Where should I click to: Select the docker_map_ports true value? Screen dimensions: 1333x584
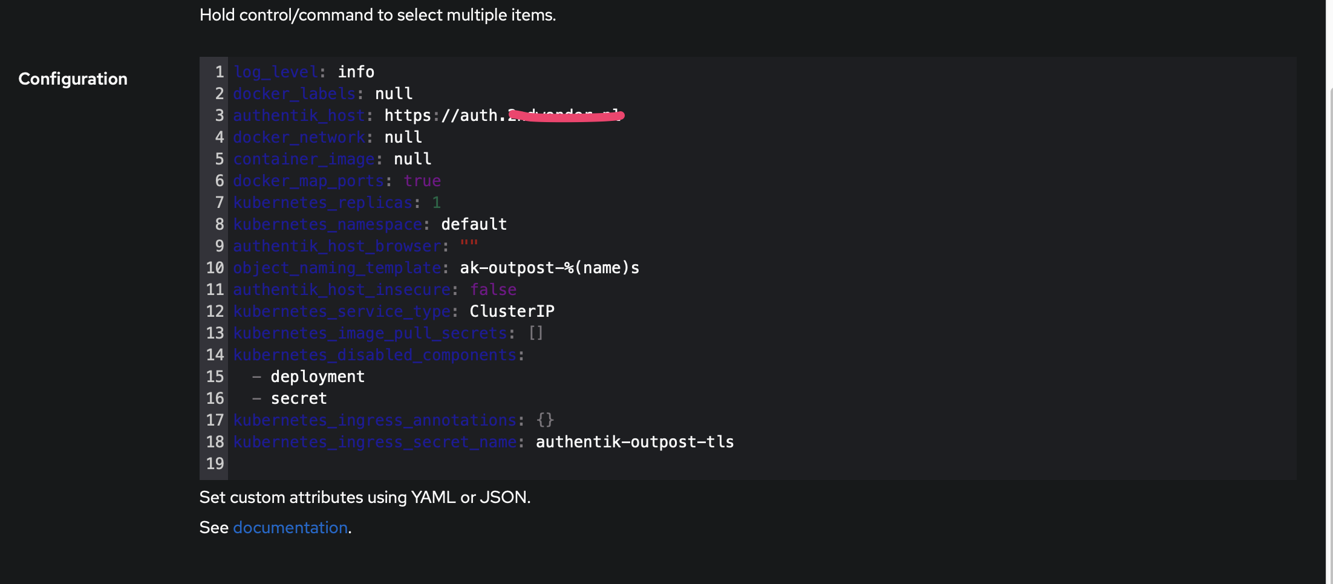(x=422, y=180)
